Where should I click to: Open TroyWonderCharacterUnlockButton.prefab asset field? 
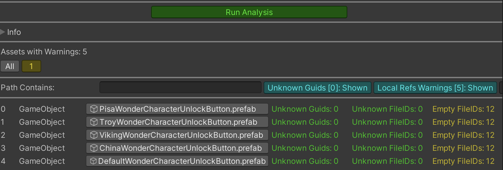point(177,122)
